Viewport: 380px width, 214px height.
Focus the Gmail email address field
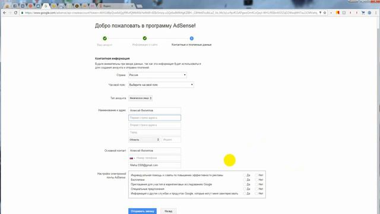coord(154,165)
